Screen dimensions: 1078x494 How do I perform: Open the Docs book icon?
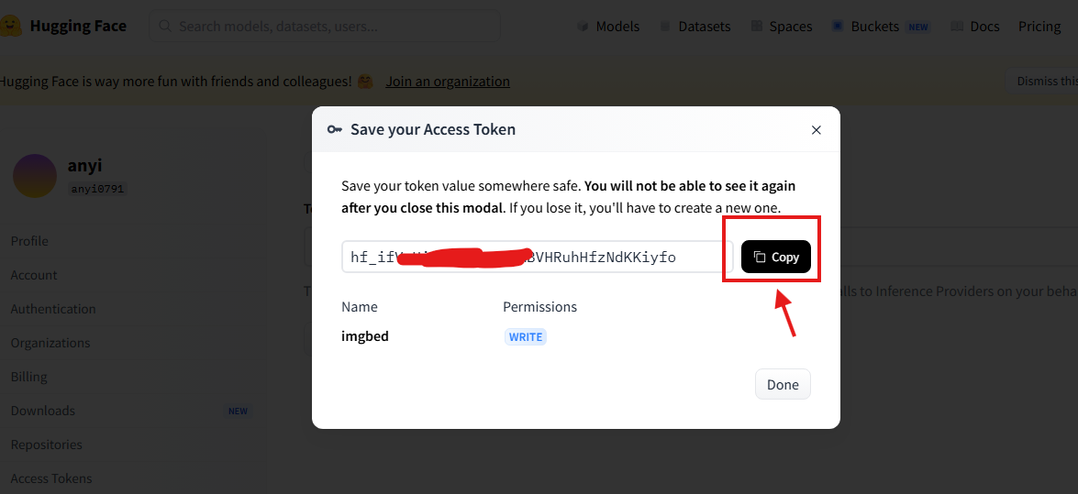[956, 26]
